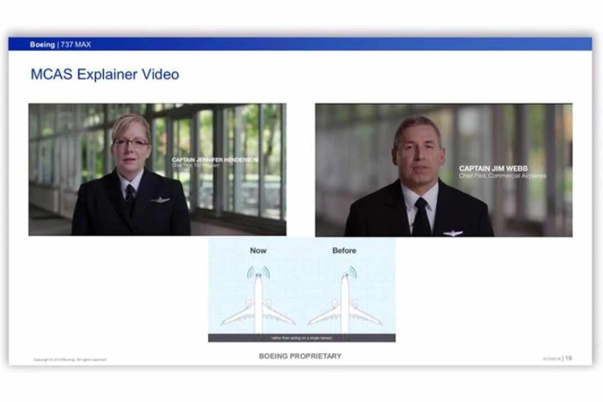Click the Boeing copyright notice in the footer
This screenshot has width=603, height=402.
tap(70, 360)
